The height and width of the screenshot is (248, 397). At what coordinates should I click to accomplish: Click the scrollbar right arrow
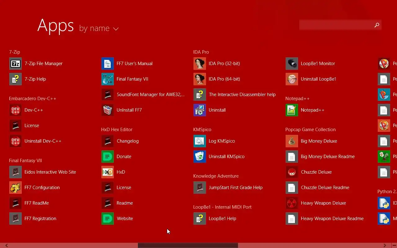click(385, 246)
